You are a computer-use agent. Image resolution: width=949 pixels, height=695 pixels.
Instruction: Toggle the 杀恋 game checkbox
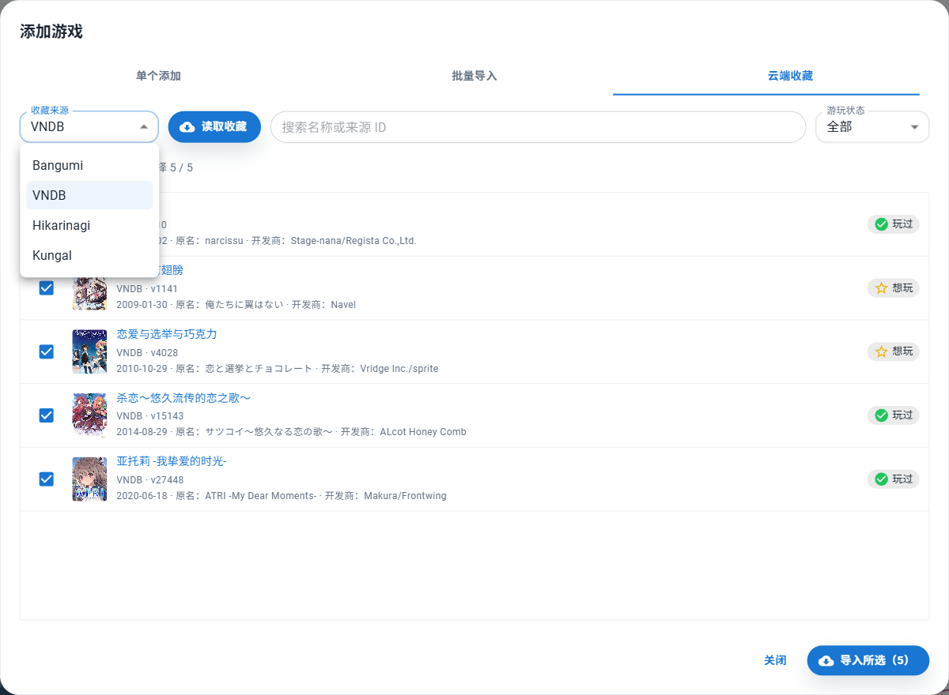47,415
